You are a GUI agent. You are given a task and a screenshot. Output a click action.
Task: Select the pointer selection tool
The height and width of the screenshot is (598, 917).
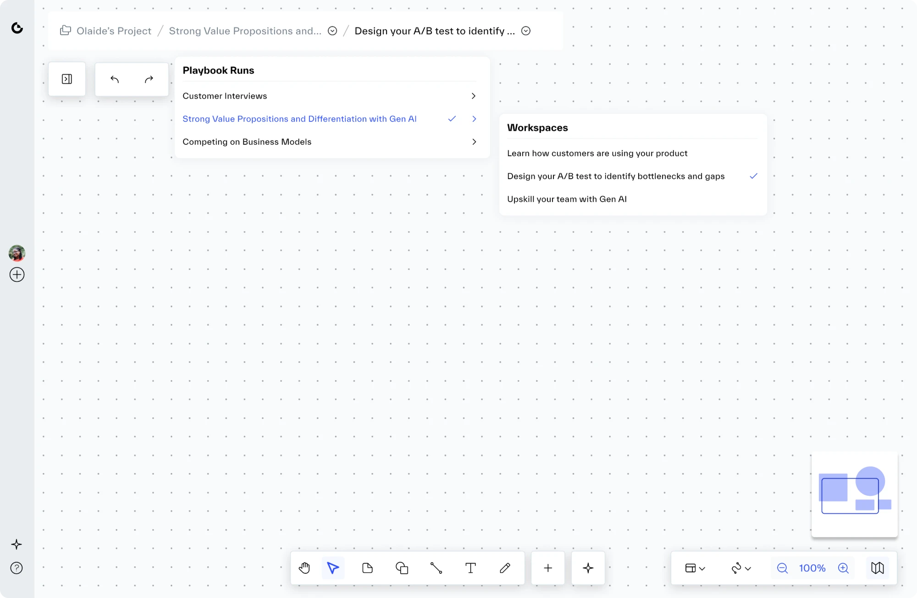coord(333,568)
